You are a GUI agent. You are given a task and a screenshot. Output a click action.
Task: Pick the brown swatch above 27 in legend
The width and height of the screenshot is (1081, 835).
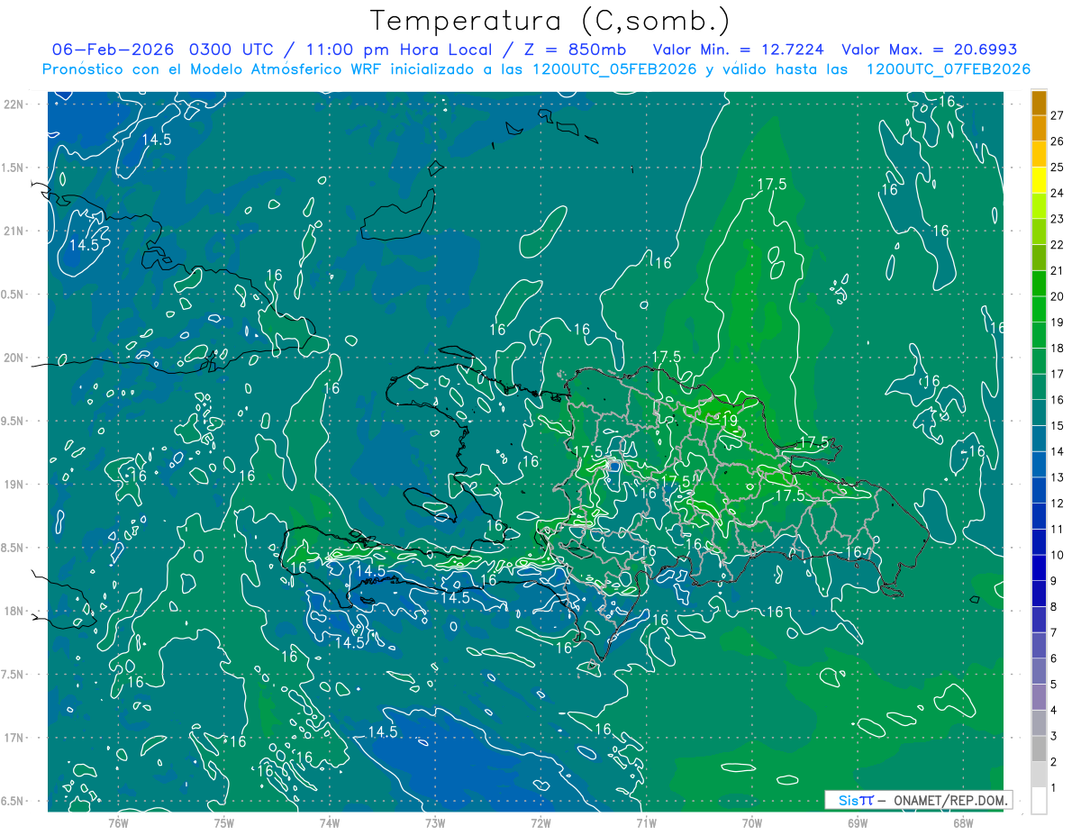pyautogui.click(x=1039, y=103)
